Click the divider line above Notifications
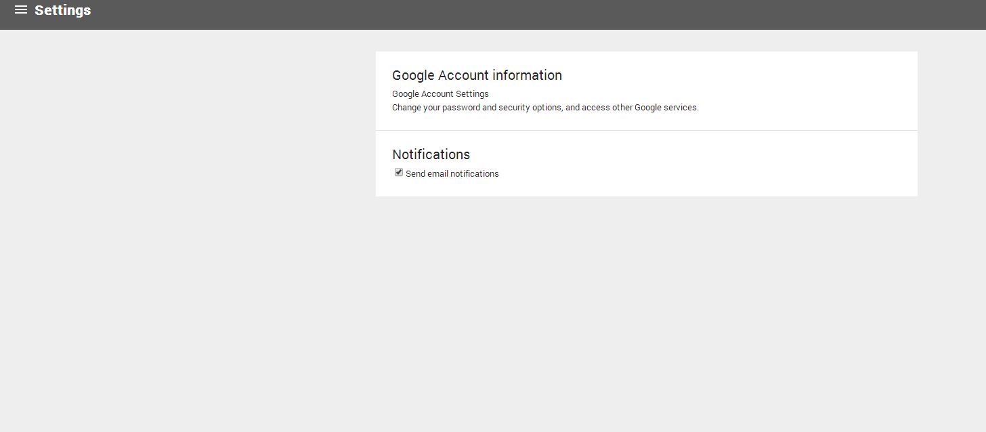This screenshot has width=986, height=432. pyautogui.click(x=646, y=130)
